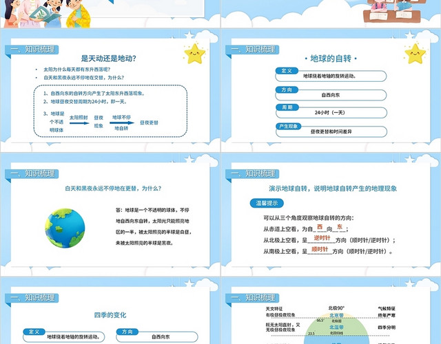This screenshot has width=441, height=344.
Task: Click the 一、知识梳理 banner on the 四季的变化 slide
Action: 32,298
